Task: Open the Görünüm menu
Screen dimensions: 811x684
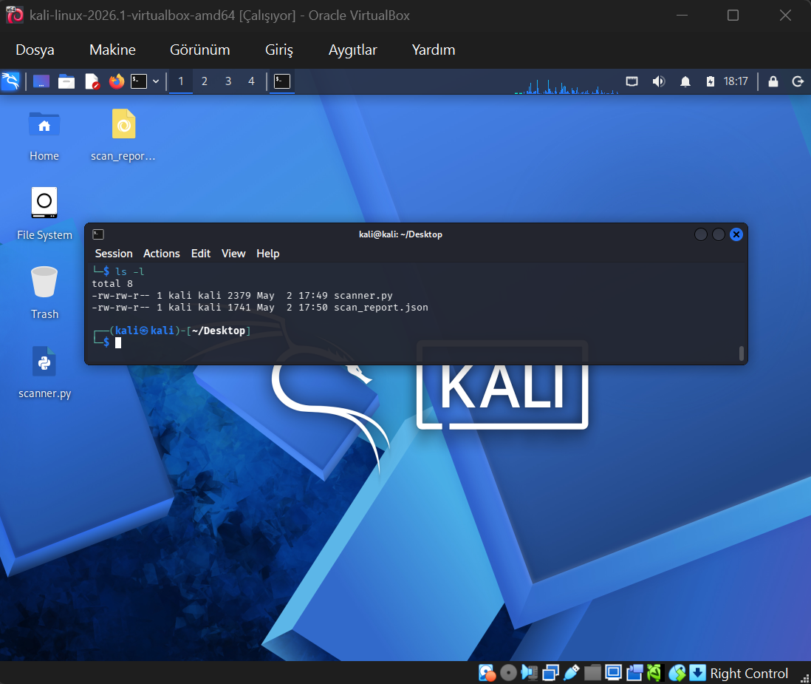Action: (199, 50)
